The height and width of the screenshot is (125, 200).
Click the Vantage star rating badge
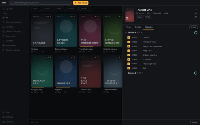point(49,17)
